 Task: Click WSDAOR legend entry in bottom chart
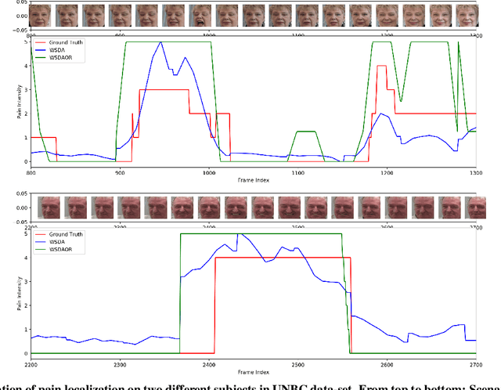[x=63, y=250]
